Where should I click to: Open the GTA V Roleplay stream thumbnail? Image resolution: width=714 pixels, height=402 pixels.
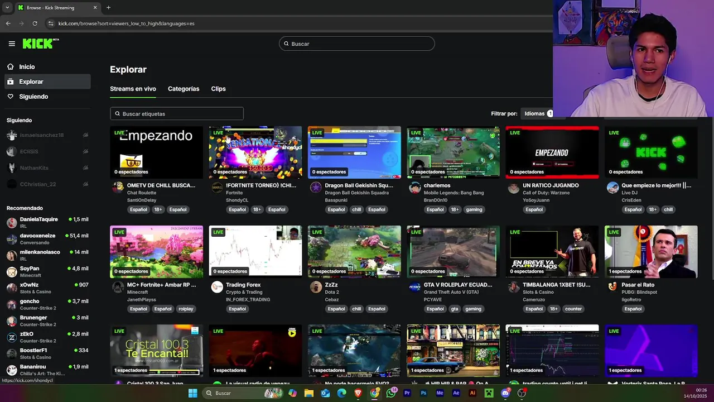453,251
